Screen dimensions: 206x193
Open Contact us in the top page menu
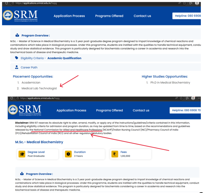click(142, 16)
